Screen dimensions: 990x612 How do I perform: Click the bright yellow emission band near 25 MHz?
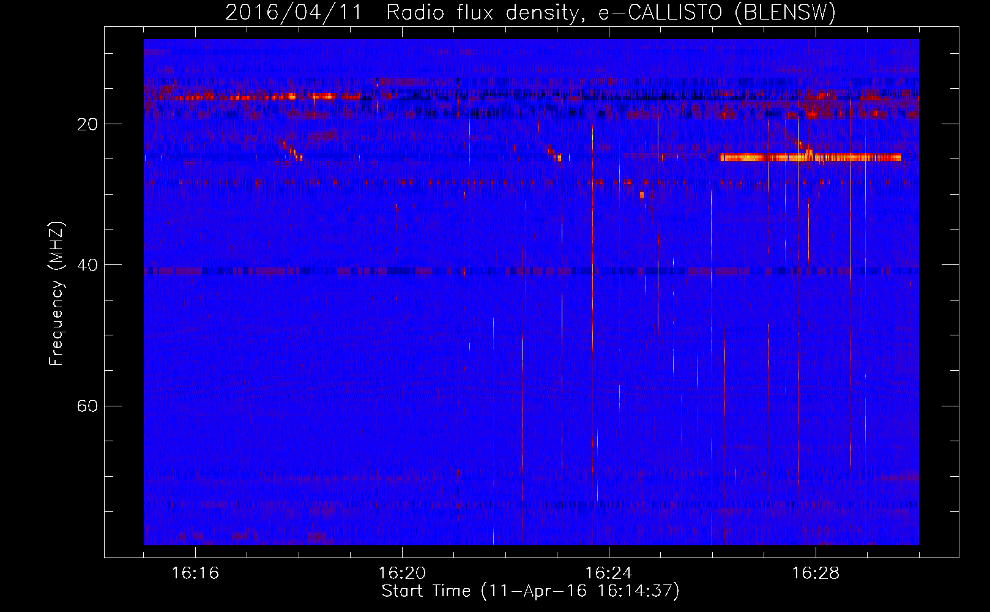click(811, 157)
